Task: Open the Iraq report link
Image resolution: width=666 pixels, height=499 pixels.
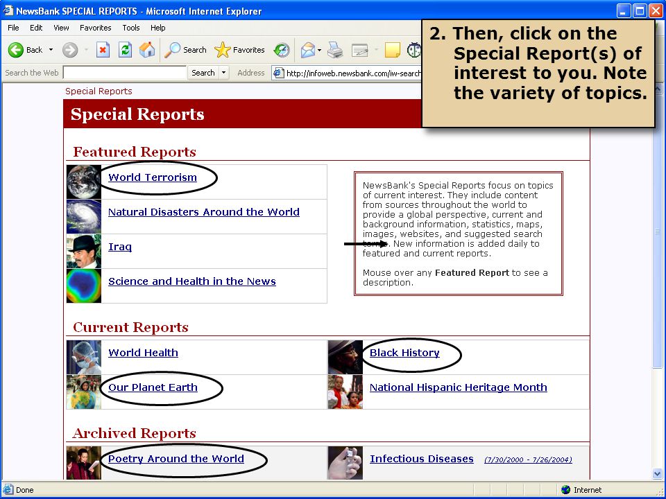Action: (120, 247)
